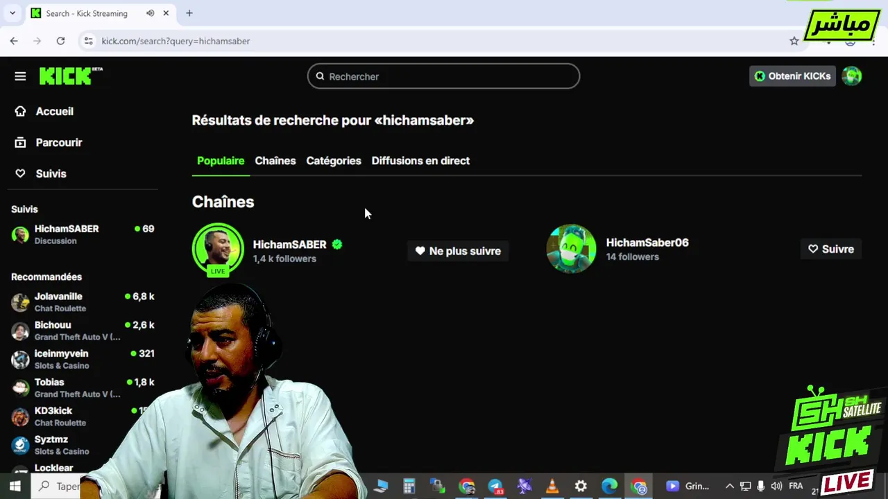Select the Populaire tab
The height and width of the screenshot is (499, 888).
pos(221,161)
